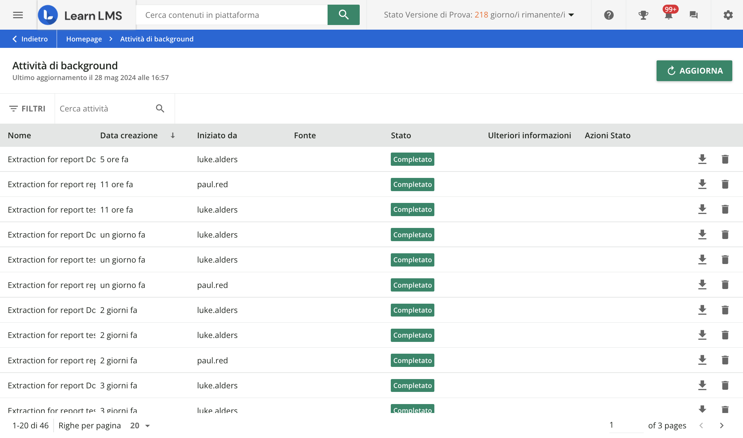This screenshot has height=438, width=743.
Task: Toggle Data creazione sort arrow
Action: (173, 135)
